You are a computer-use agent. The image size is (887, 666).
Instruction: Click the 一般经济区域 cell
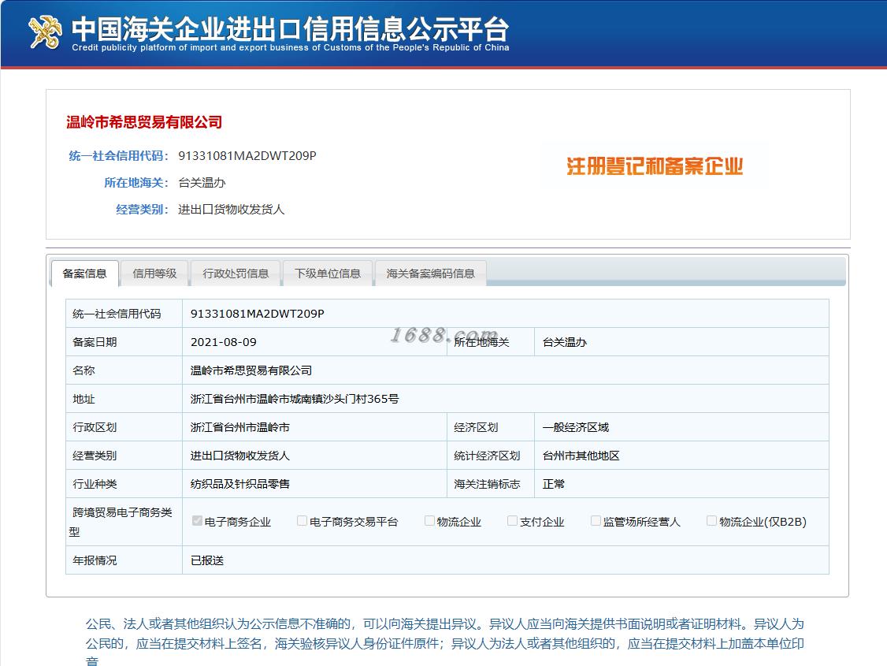point(576,427)
